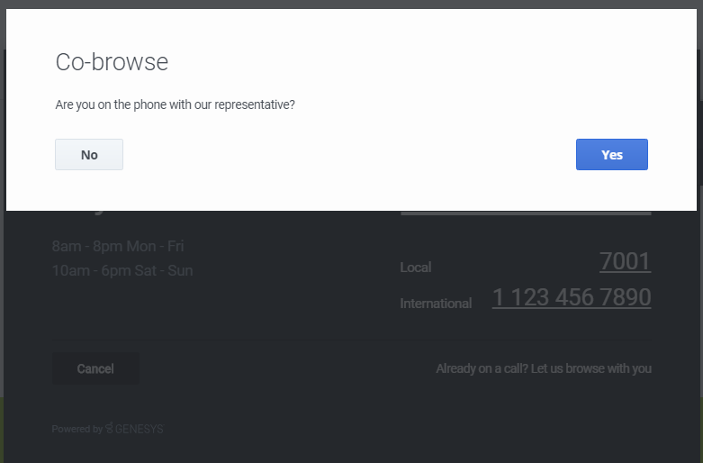Click the underlined bar below Yes button
Image resolution: width=703 pixels, height=463 pixels.
[x=525, y=213]
